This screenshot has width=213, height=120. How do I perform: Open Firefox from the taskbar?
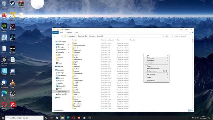point(79,118)
